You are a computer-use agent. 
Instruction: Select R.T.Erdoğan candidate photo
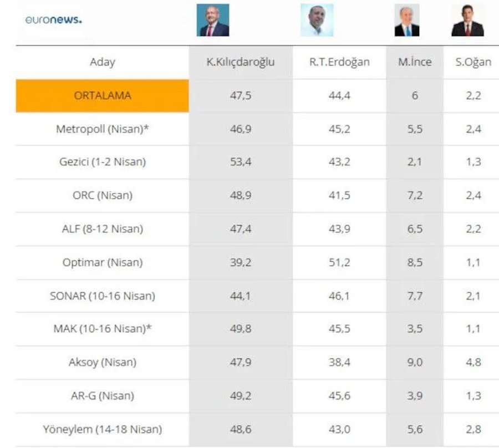pos(317,20)
